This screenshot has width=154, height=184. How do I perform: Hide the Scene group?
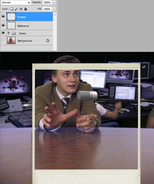pos(3,33)
